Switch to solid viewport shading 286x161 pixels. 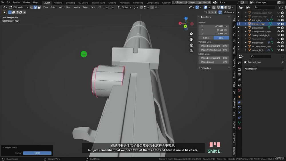[x=222, y=7]
